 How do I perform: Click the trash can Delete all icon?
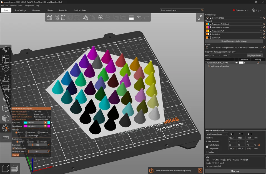click(63, 17)
